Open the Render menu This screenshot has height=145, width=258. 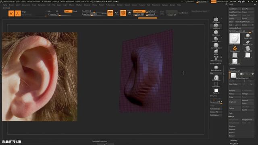click(120, 5)
